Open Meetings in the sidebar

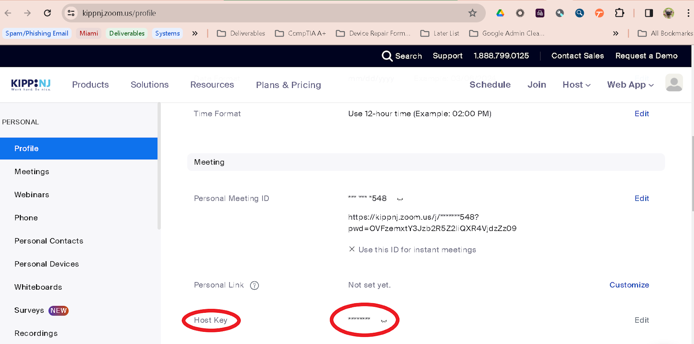point(32,172)
